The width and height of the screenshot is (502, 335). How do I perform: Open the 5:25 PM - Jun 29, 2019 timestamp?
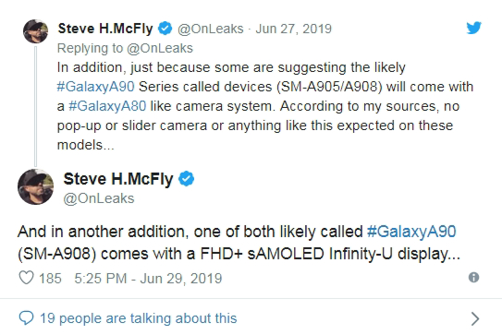pos(148,278)
